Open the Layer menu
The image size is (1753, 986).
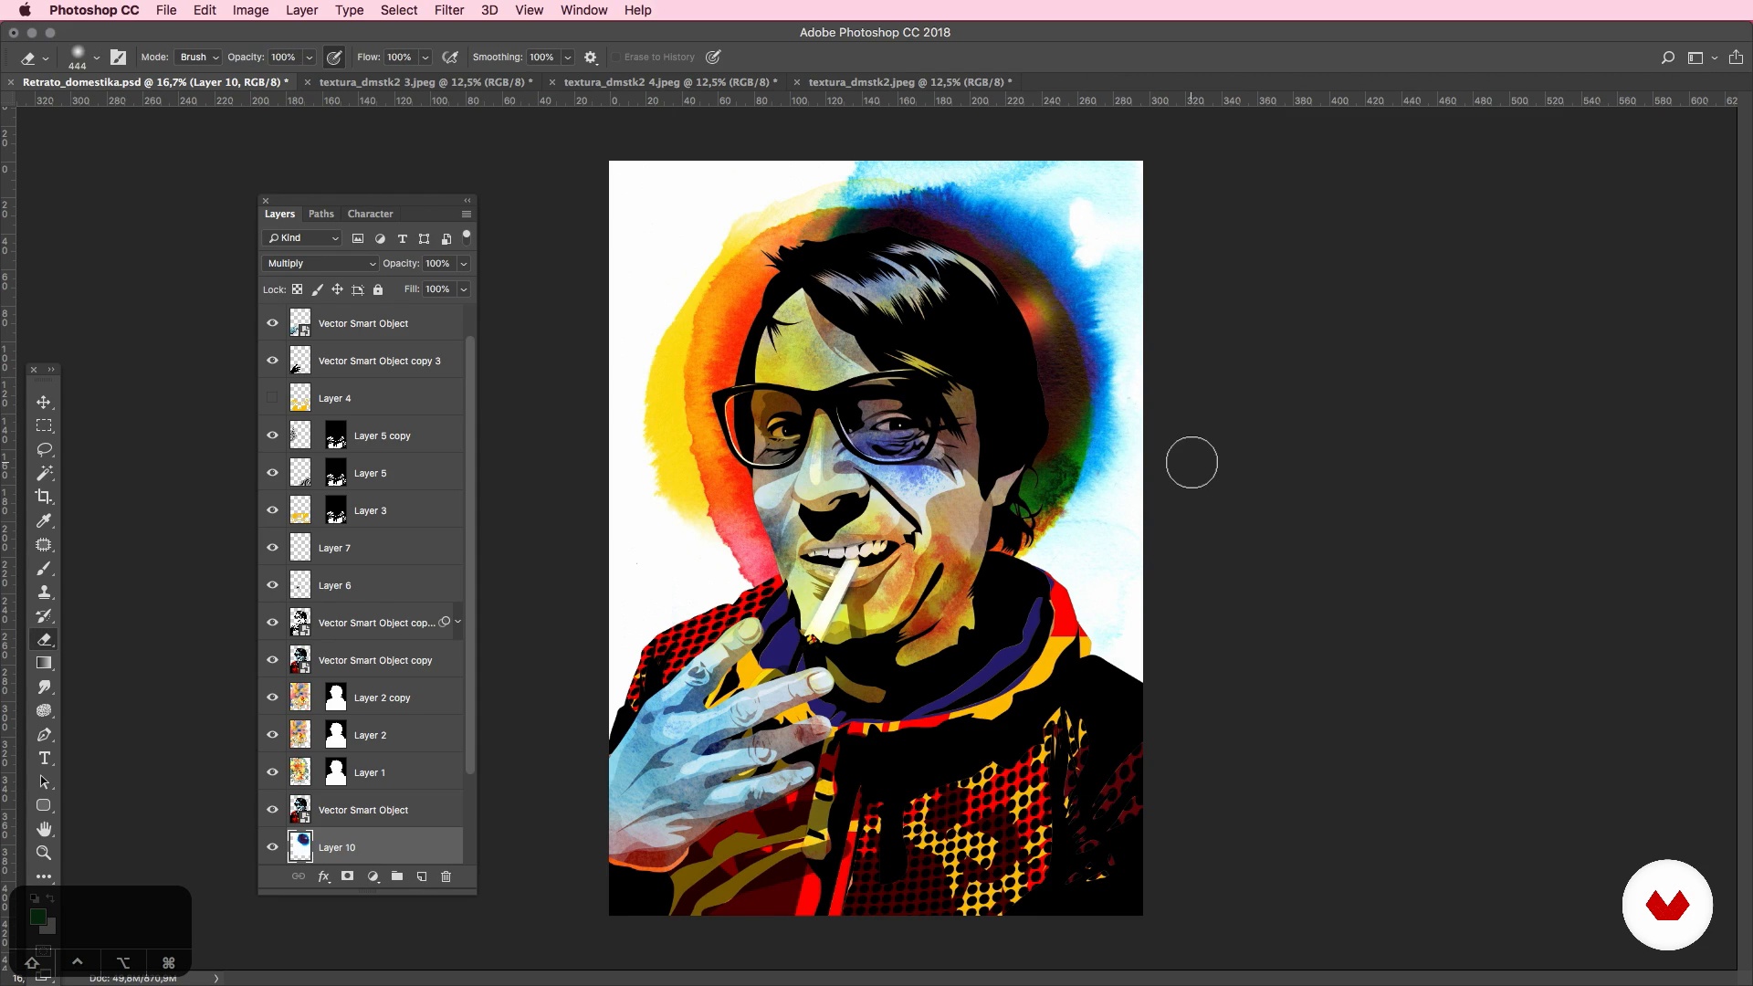pyautogui.click(x=301, y=10)
